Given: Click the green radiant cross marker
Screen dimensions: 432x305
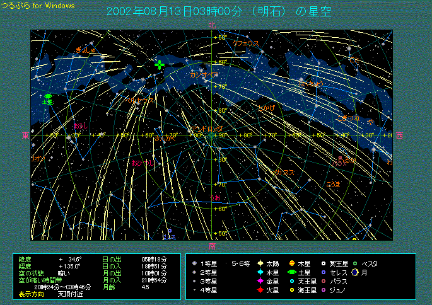Looking at the screenshot, I should (160, 65).
